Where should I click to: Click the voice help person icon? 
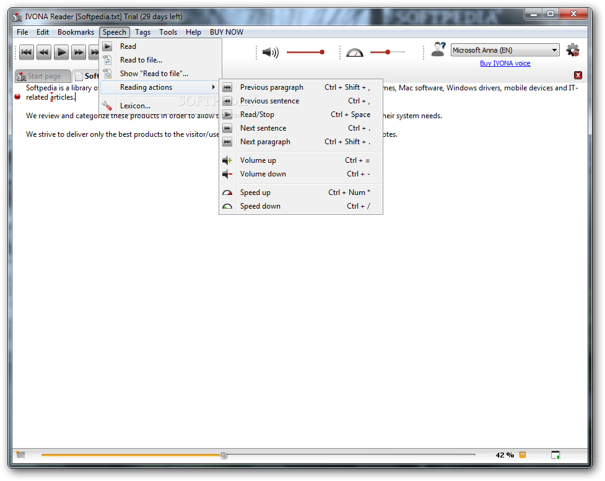438,50
